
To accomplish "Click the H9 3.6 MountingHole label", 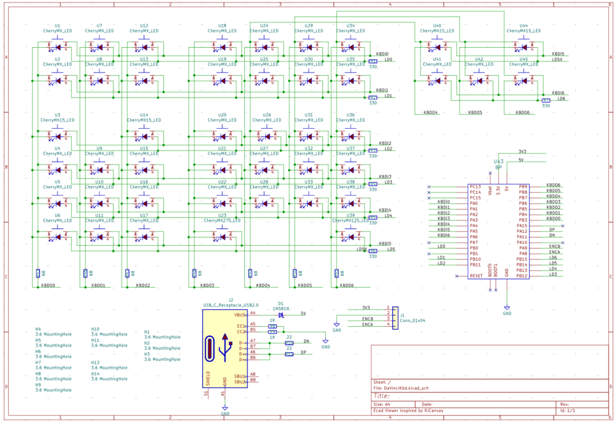I will coord(54,387).
